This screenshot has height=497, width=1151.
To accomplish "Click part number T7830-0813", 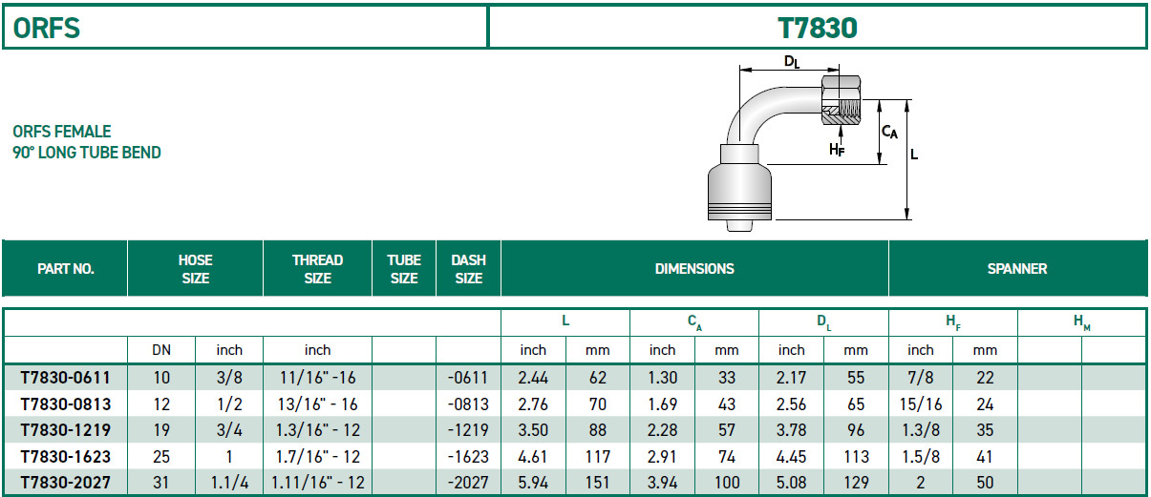I will (x=65, y=404).
